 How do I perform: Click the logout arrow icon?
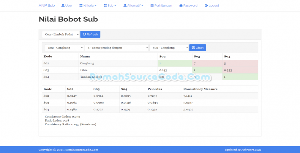pyautogui.click(x=206, y=6)
